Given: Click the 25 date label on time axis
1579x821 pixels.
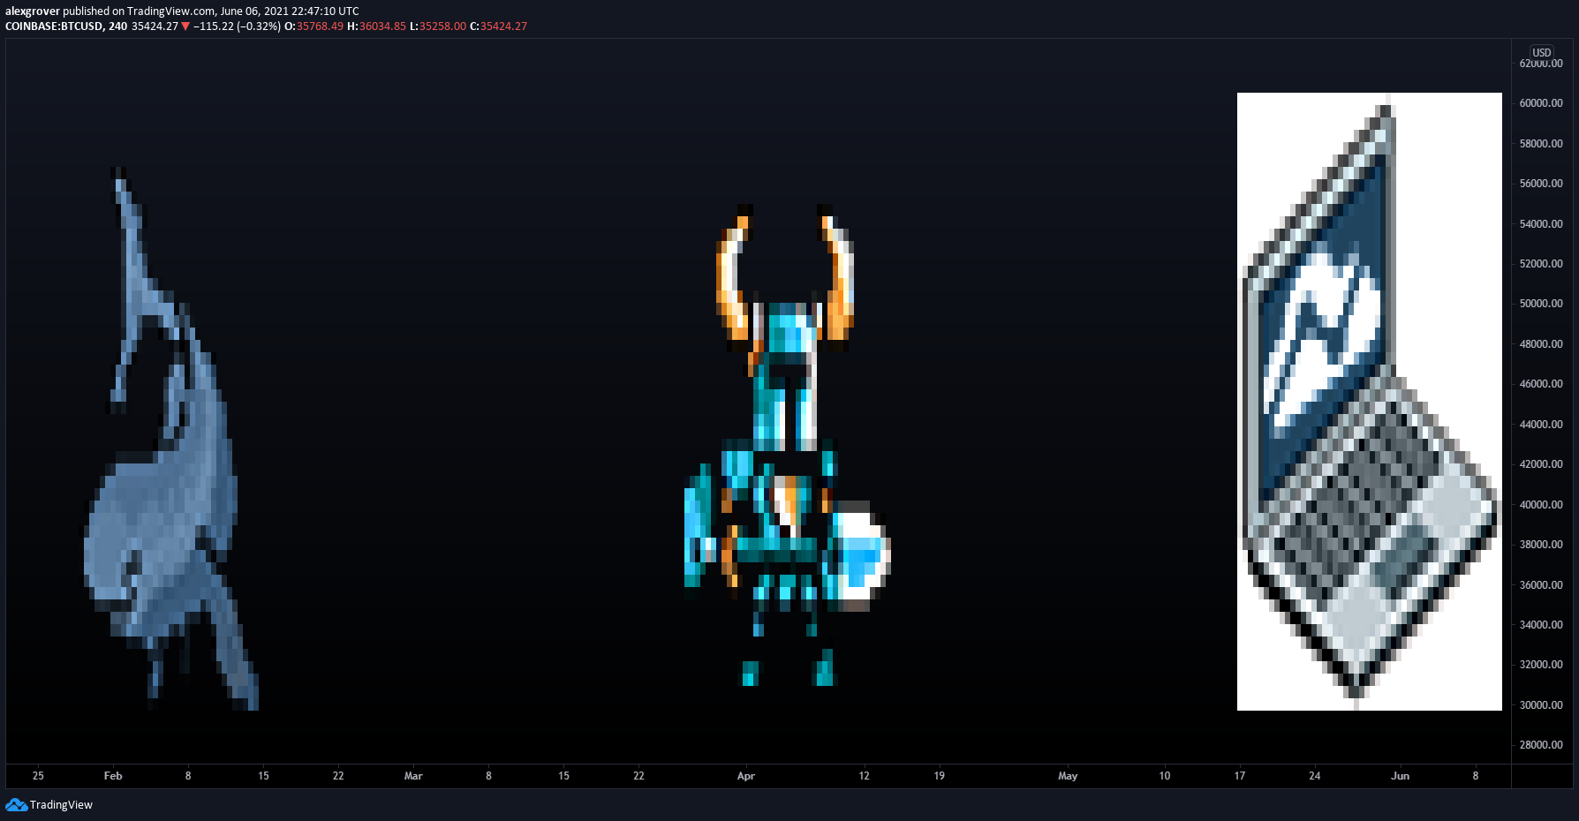Looking at the screenshot, I should coord(38,776).
